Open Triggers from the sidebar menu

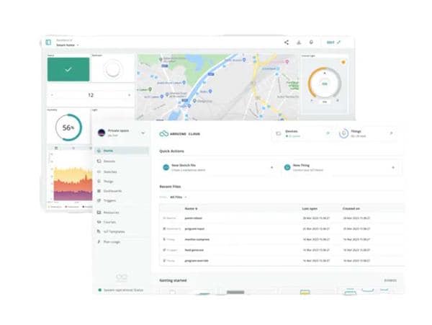(x=109, y=201)
